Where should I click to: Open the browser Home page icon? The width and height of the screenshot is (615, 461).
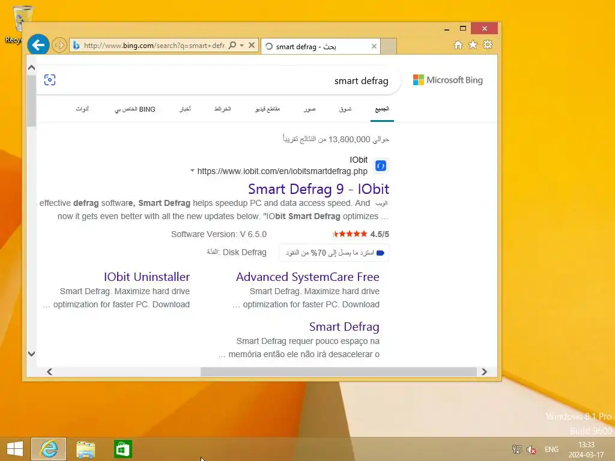point(458,44)
